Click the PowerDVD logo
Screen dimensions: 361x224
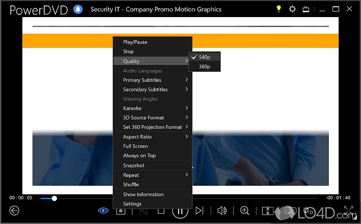[x=39, y=10]
